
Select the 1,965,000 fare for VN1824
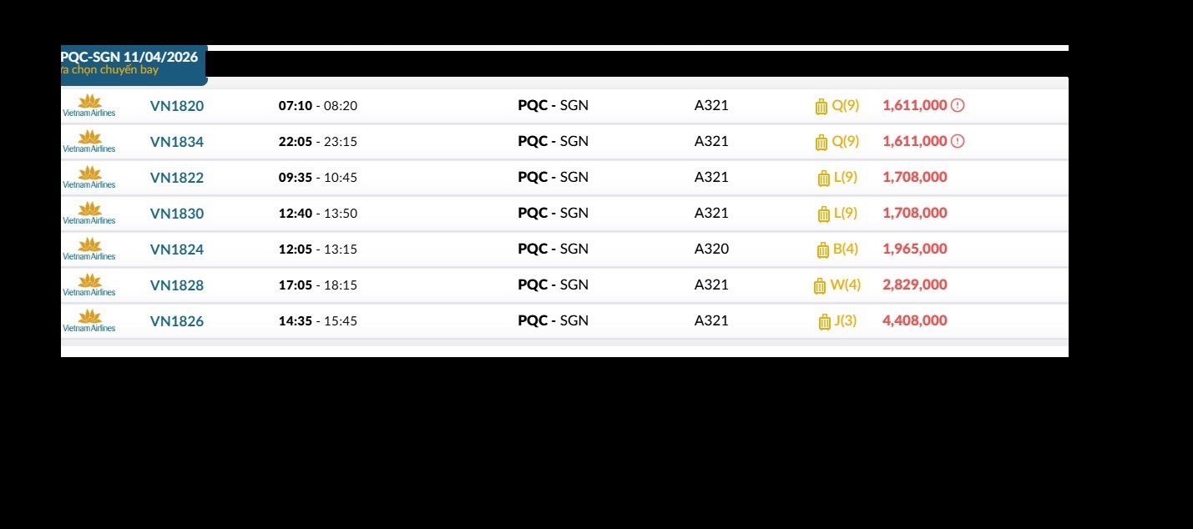[x=914, y=249]
